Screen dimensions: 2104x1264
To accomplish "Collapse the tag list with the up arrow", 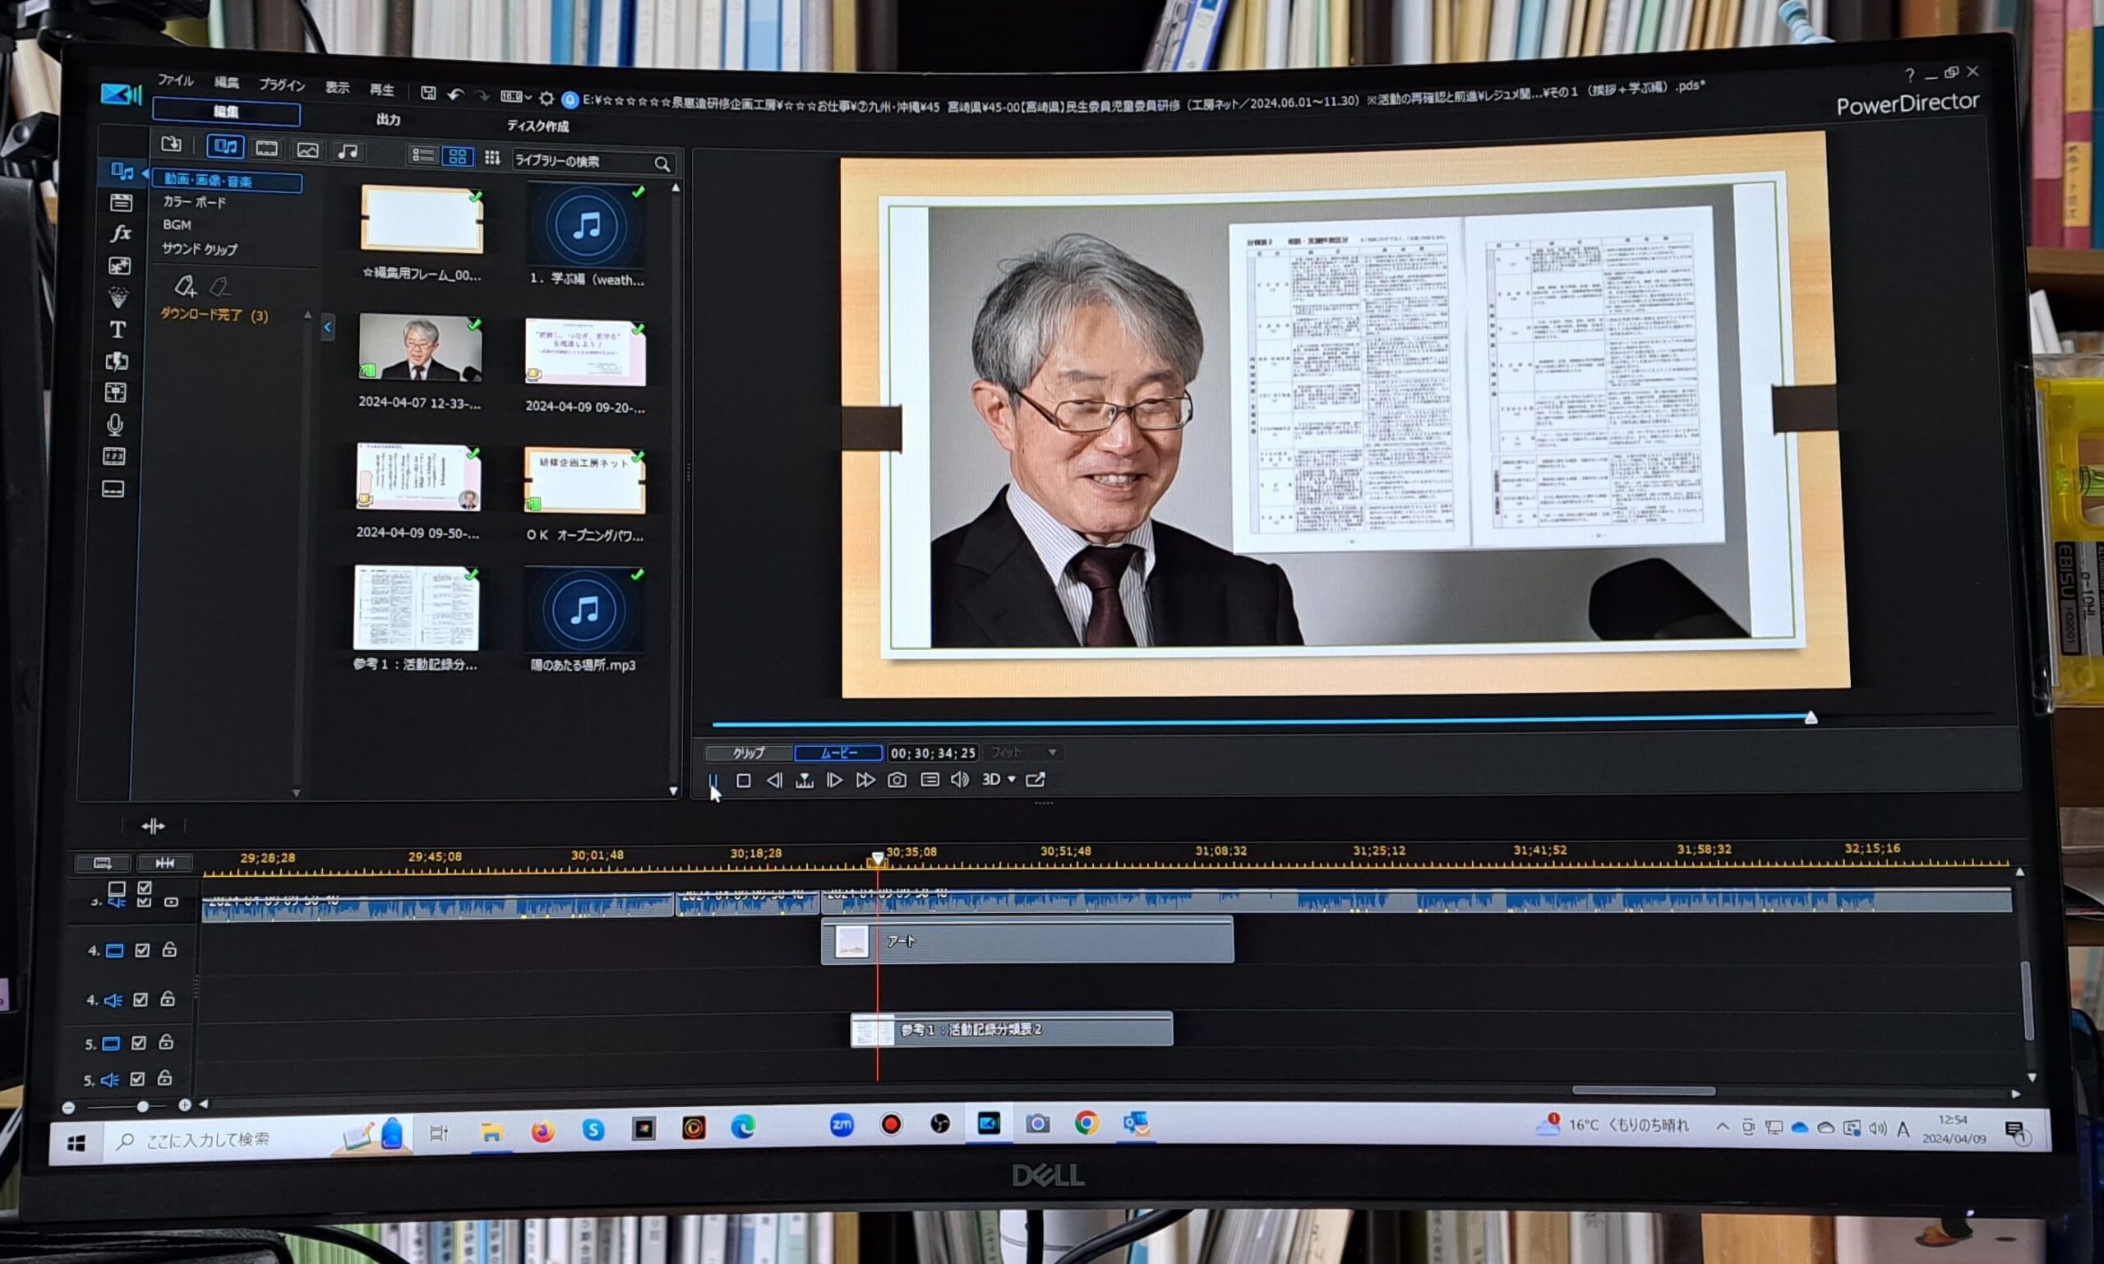I will click(307, 316).
